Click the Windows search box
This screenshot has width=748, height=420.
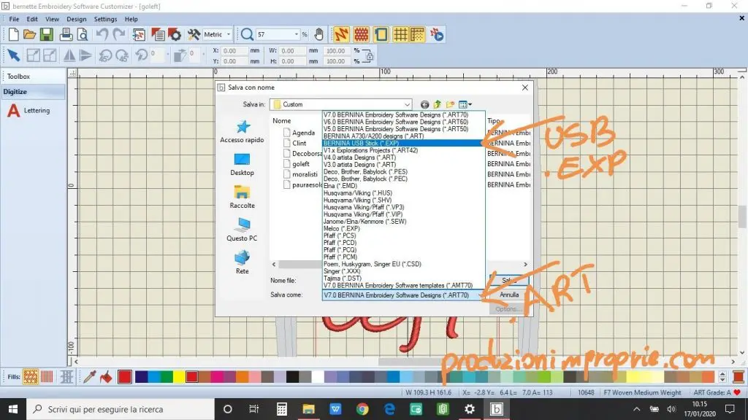[119, 409]
